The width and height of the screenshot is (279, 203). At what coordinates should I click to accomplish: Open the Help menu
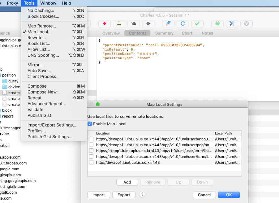tap(67, 3)
